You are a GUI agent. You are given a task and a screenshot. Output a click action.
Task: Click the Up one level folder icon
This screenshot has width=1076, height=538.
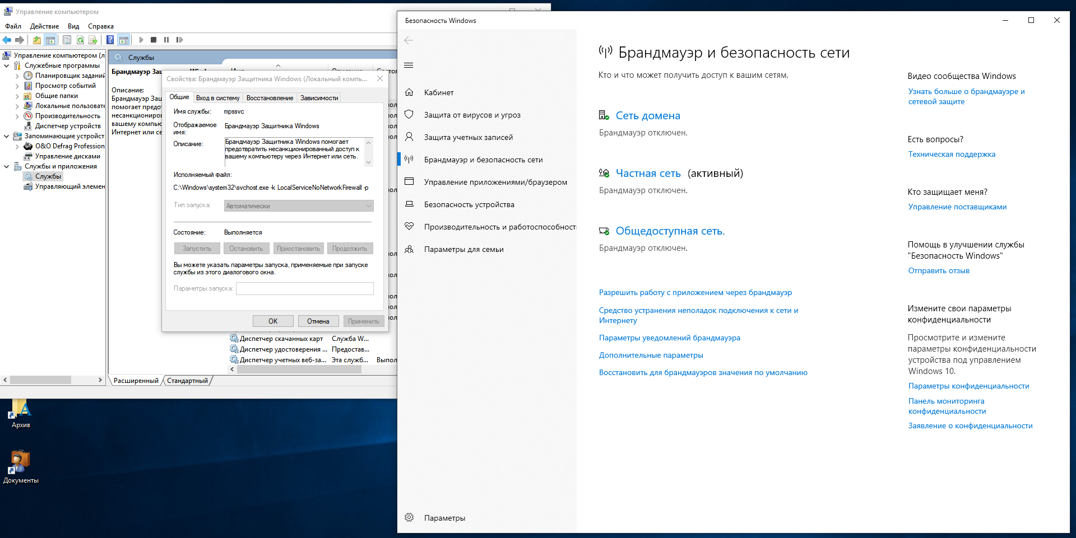point(37,40)
